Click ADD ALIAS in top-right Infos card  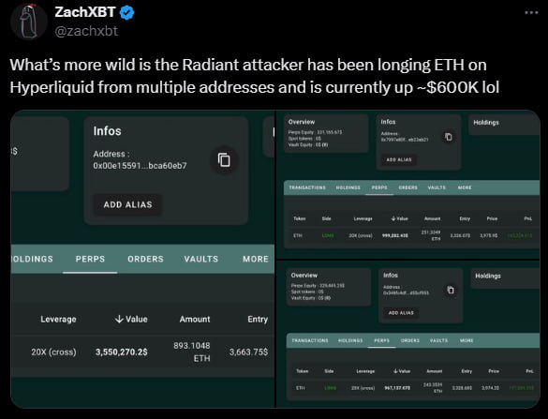click(399, 160)
